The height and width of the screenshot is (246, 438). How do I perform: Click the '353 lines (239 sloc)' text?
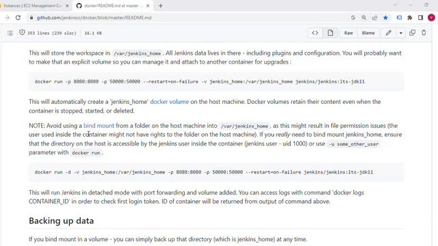[52, 33]
